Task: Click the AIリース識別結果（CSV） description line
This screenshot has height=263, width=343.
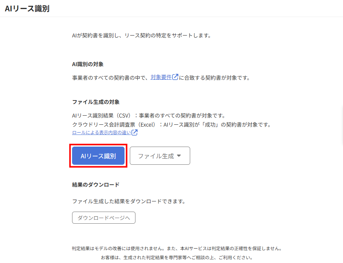Action: click(149, 115)
